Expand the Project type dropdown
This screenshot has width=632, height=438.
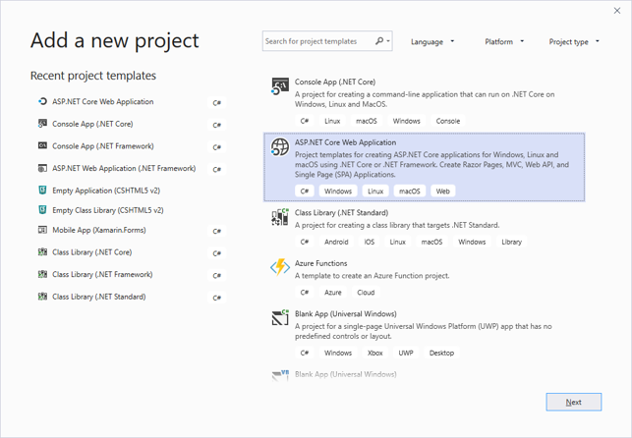click(574, 42)
